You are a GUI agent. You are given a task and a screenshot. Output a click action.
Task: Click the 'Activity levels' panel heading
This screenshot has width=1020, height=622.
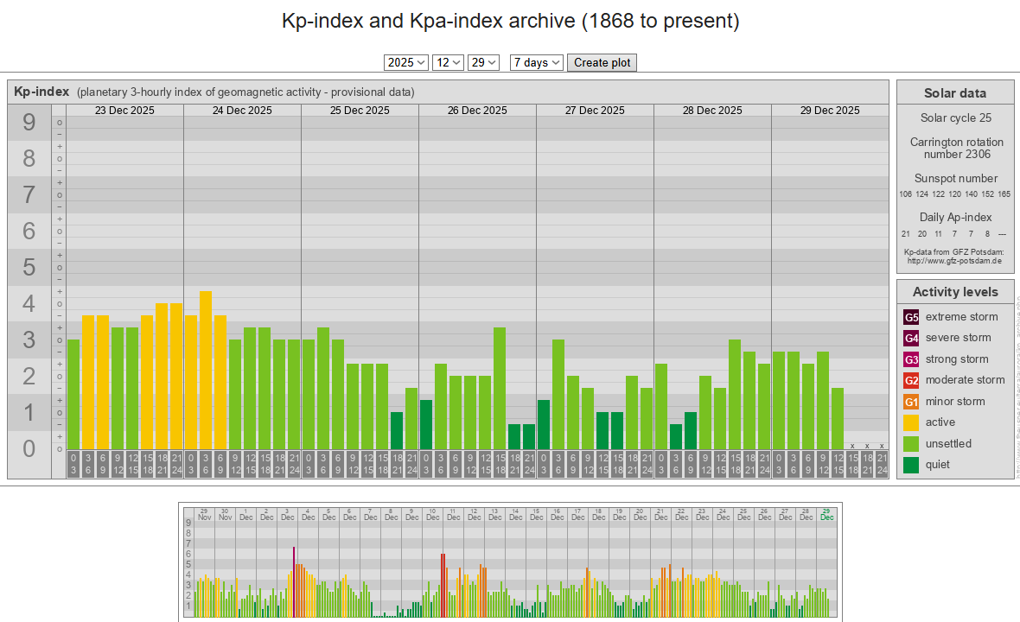(955, 292)
